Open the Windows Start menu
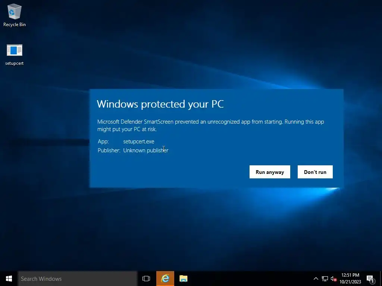 [9, 279]
